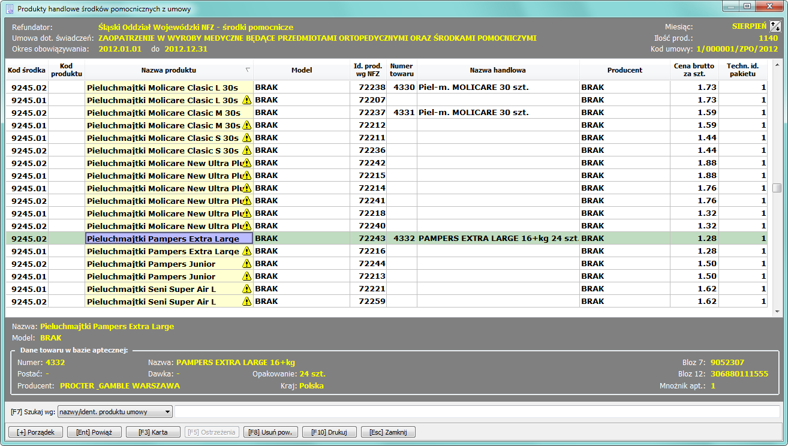
Task: Click the Cena brutto za szt. column header
Action: pos(694,70)
